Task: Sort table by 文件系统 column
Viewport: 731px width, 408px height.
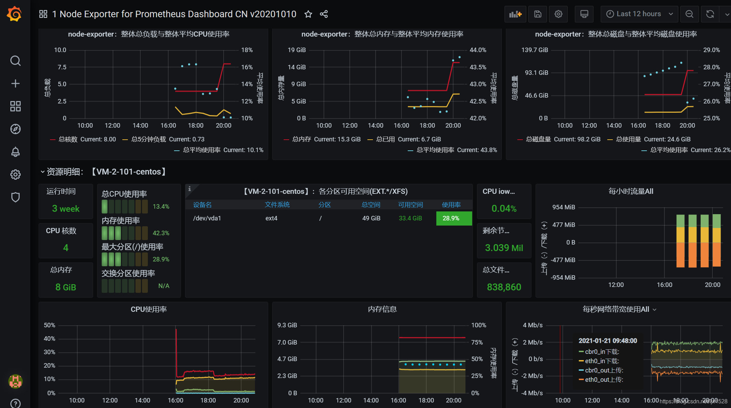Action: point(277,205)
